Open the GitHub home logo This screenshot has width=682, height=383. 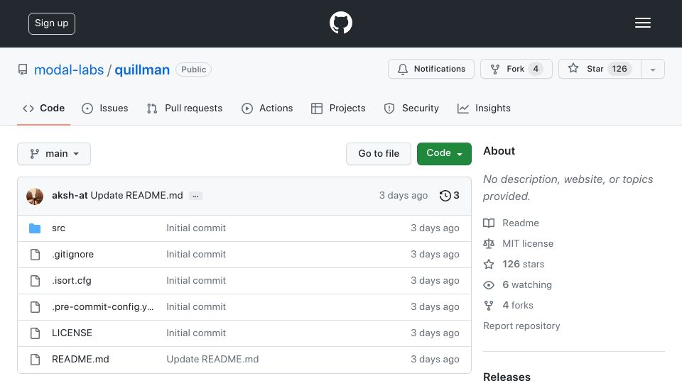click(340, 23)
